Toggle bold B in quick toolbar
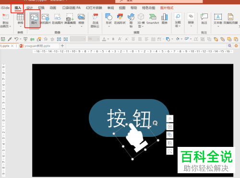 (113, 39)
